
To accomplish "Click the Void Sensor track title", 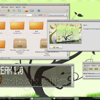I will point(89,73).
